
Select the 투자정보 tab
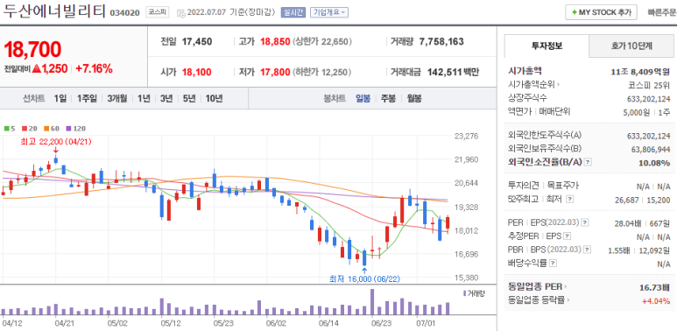[547, 46]
